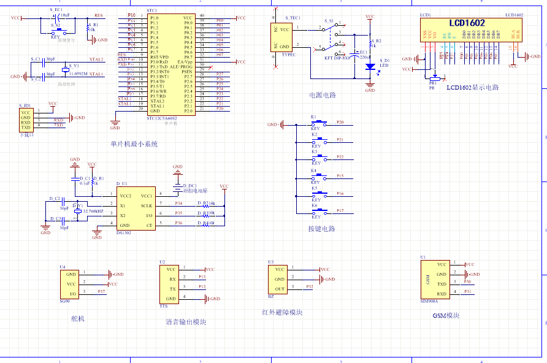547x363 pixels.
Task: Select the 单片机最小系统 section label
Action: (134, 144)
